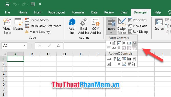Select ActiveX Label (A)
The height and width of the screenshot is (97, 171).
coord(119,64)
